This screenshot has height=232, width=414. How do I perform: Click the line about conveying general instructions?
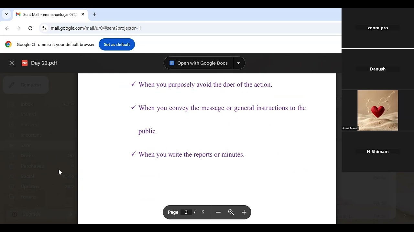[222, 108]
